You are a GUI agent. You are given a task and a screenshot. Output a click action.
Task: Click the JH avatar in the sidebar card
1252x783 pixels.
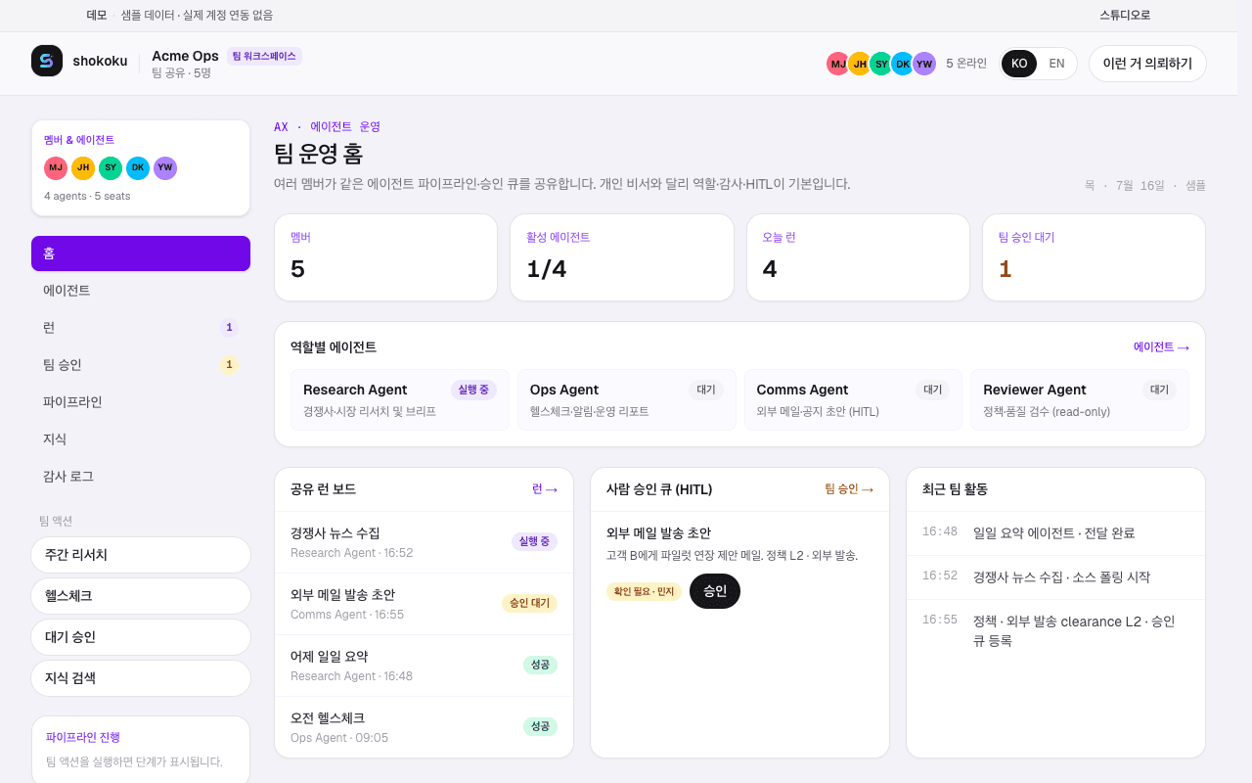[x=83, y=167]
